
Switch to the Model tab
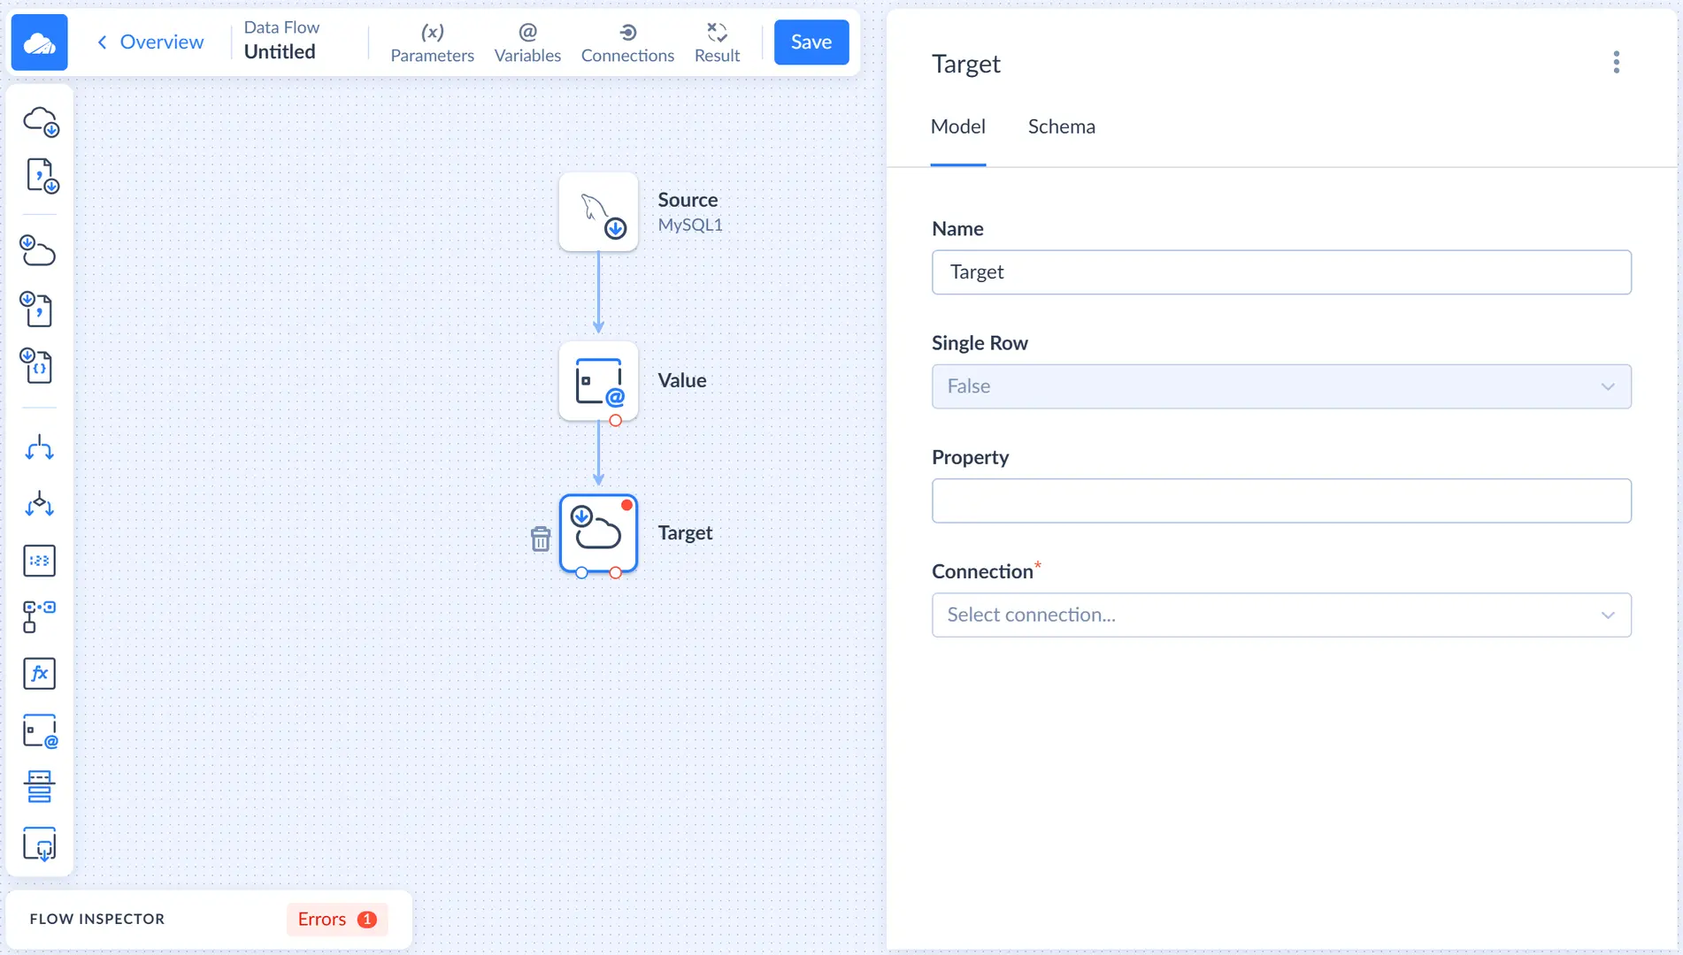pos(958,127)
